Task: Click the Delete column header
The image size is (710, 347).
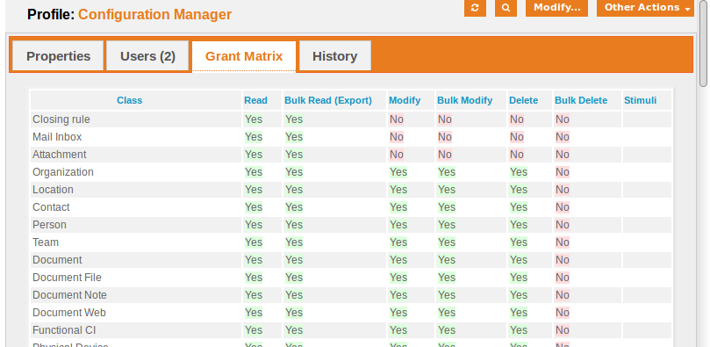Action: (523, 100)
